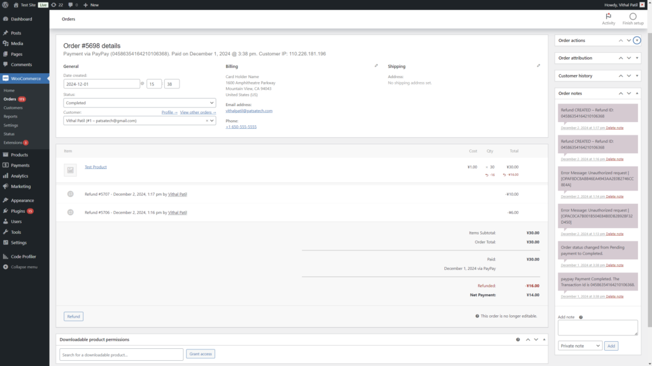This screenshot has height=366, width=652.
Task: Click the Finish setup circle icon
Action: 632,17
